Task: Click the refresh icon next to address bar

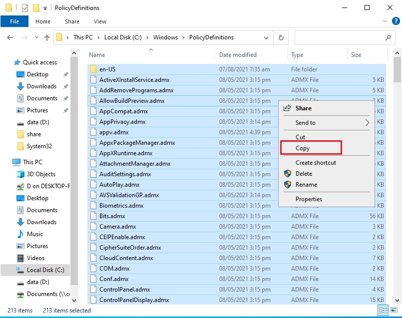Action: tap(281, 37)
